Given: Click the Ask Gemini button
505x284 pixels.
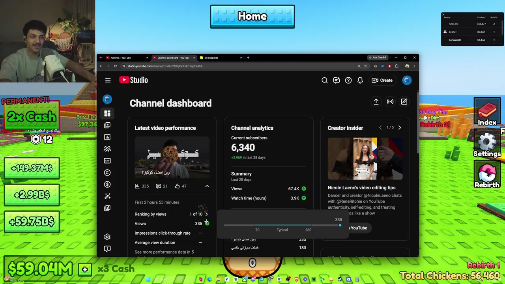Looking at the screenshot, I should pyautogui.click(x=377, y=58).
